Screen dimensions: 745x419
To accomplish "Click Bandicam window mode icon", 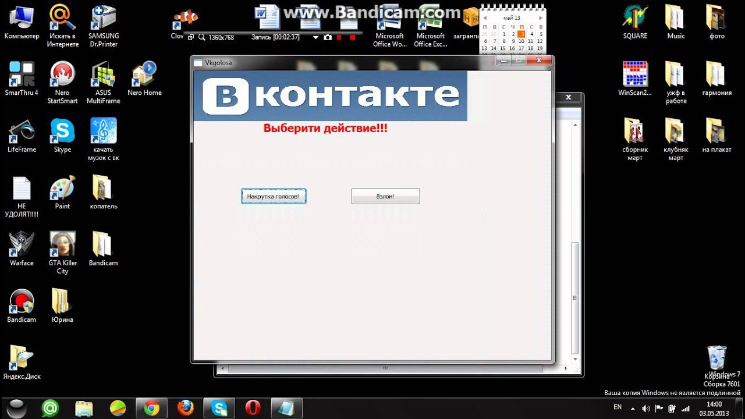I will [190, 37].
